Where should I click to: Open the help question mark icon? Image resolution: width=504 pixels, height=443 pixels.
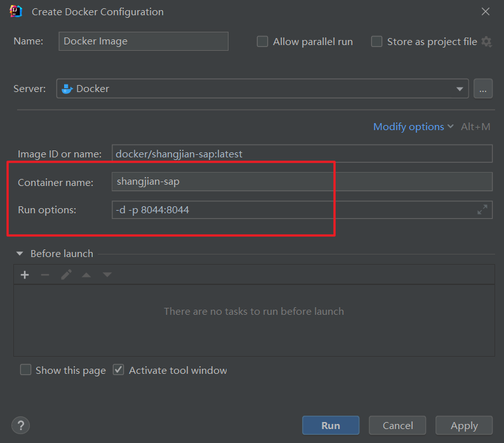pyautogui.click(x=20, y=425)
